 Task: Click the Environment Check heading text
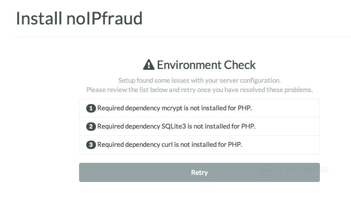tap(206, 65)
